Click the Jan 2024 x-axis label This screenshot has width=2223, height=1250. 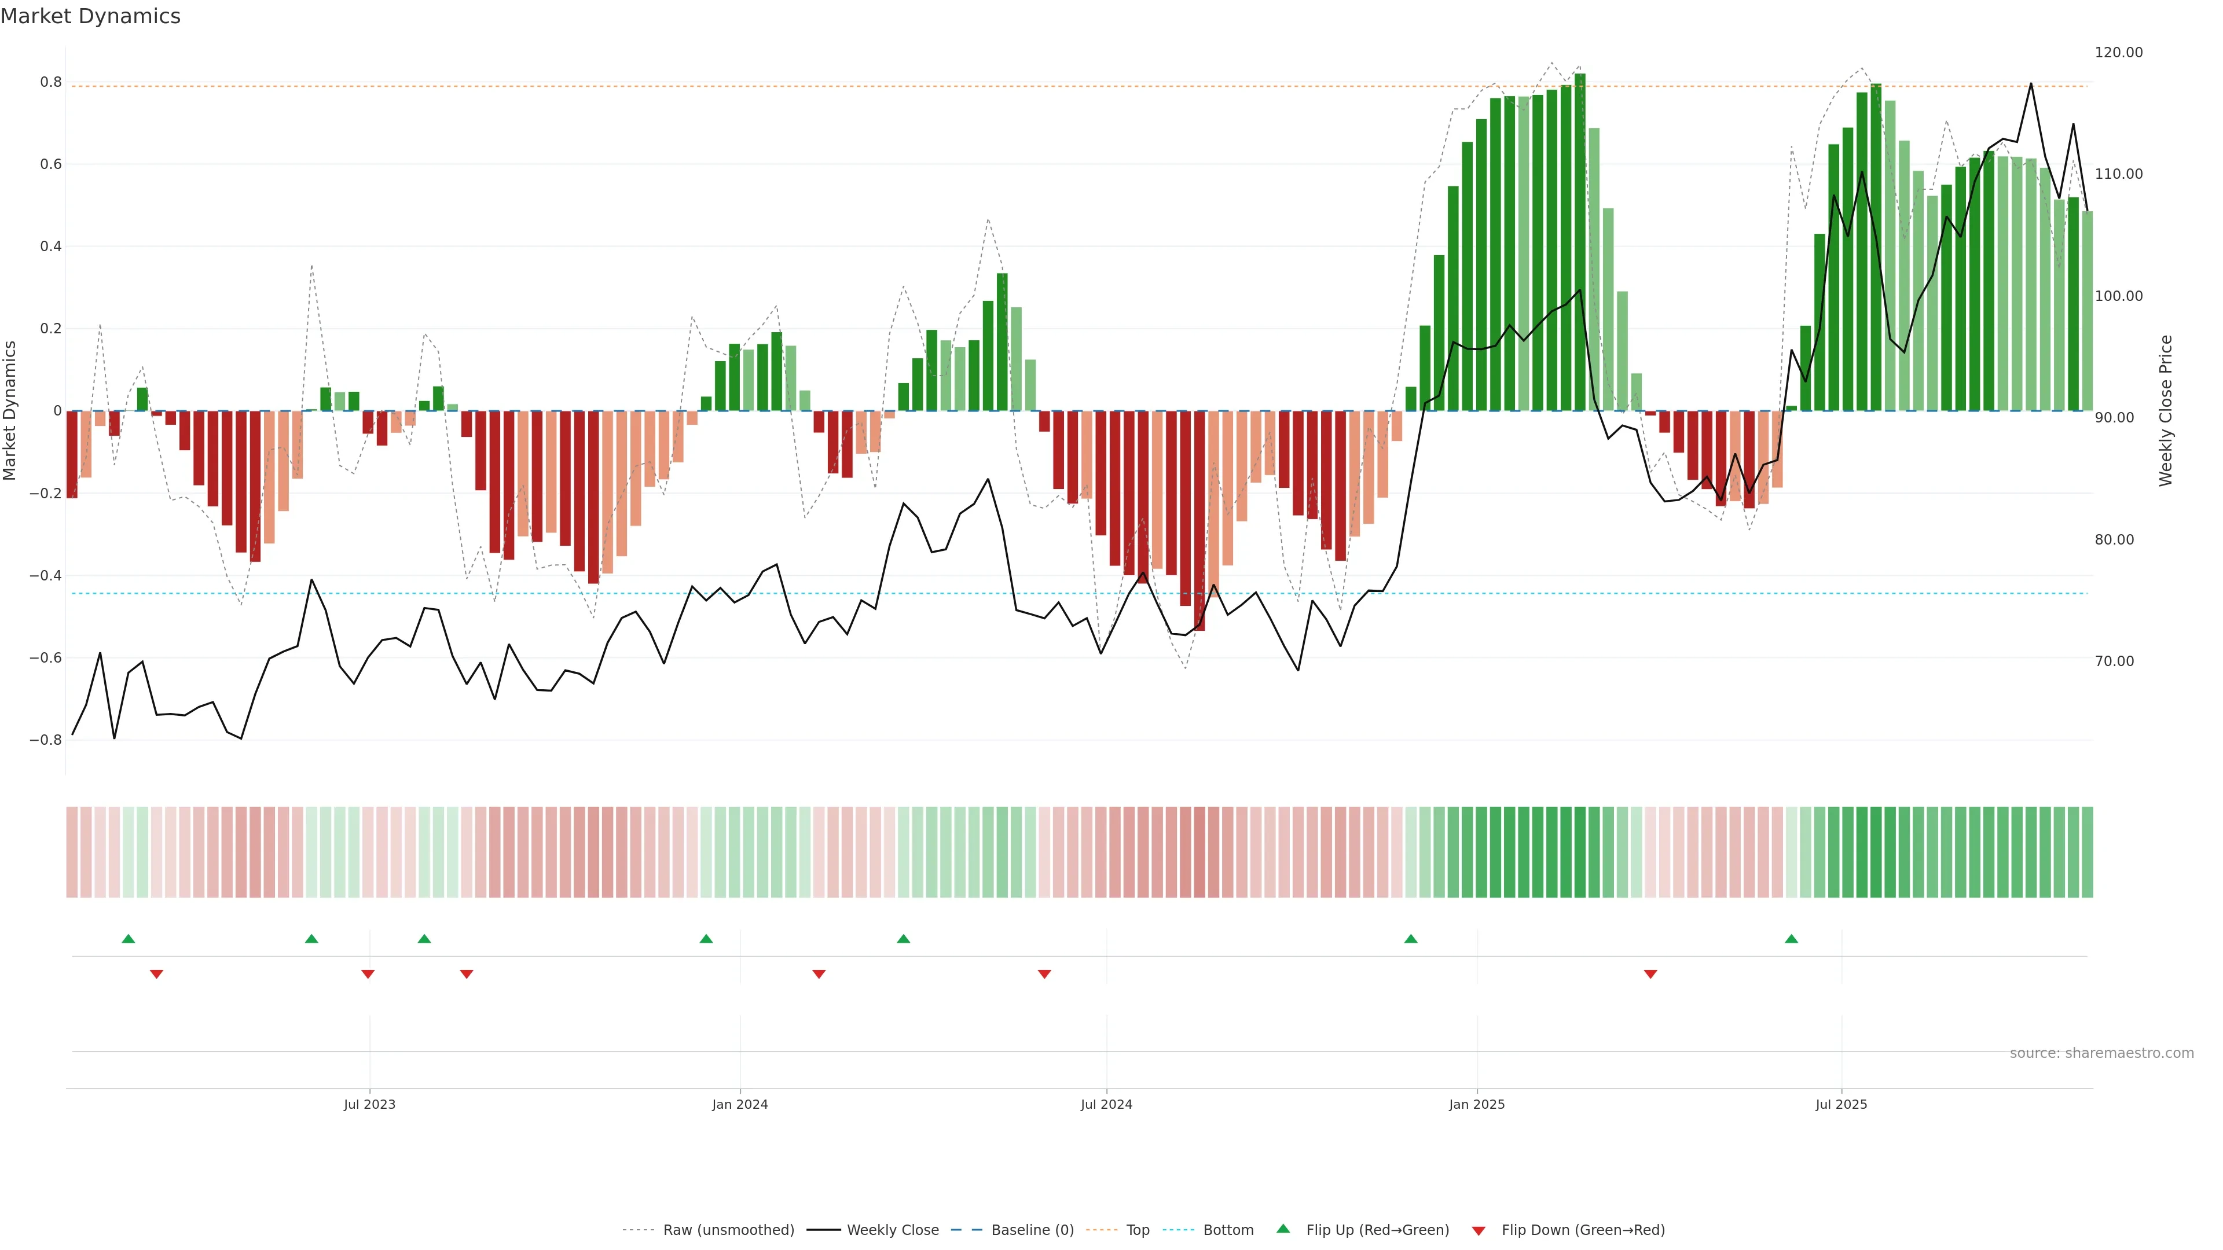pyautogui.click(x=740, y=1104)
